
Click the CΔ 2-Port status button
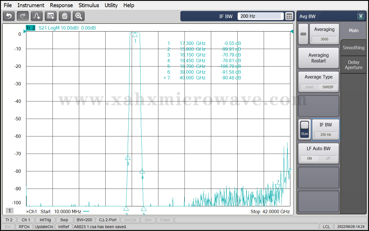[x=108, y=220]
